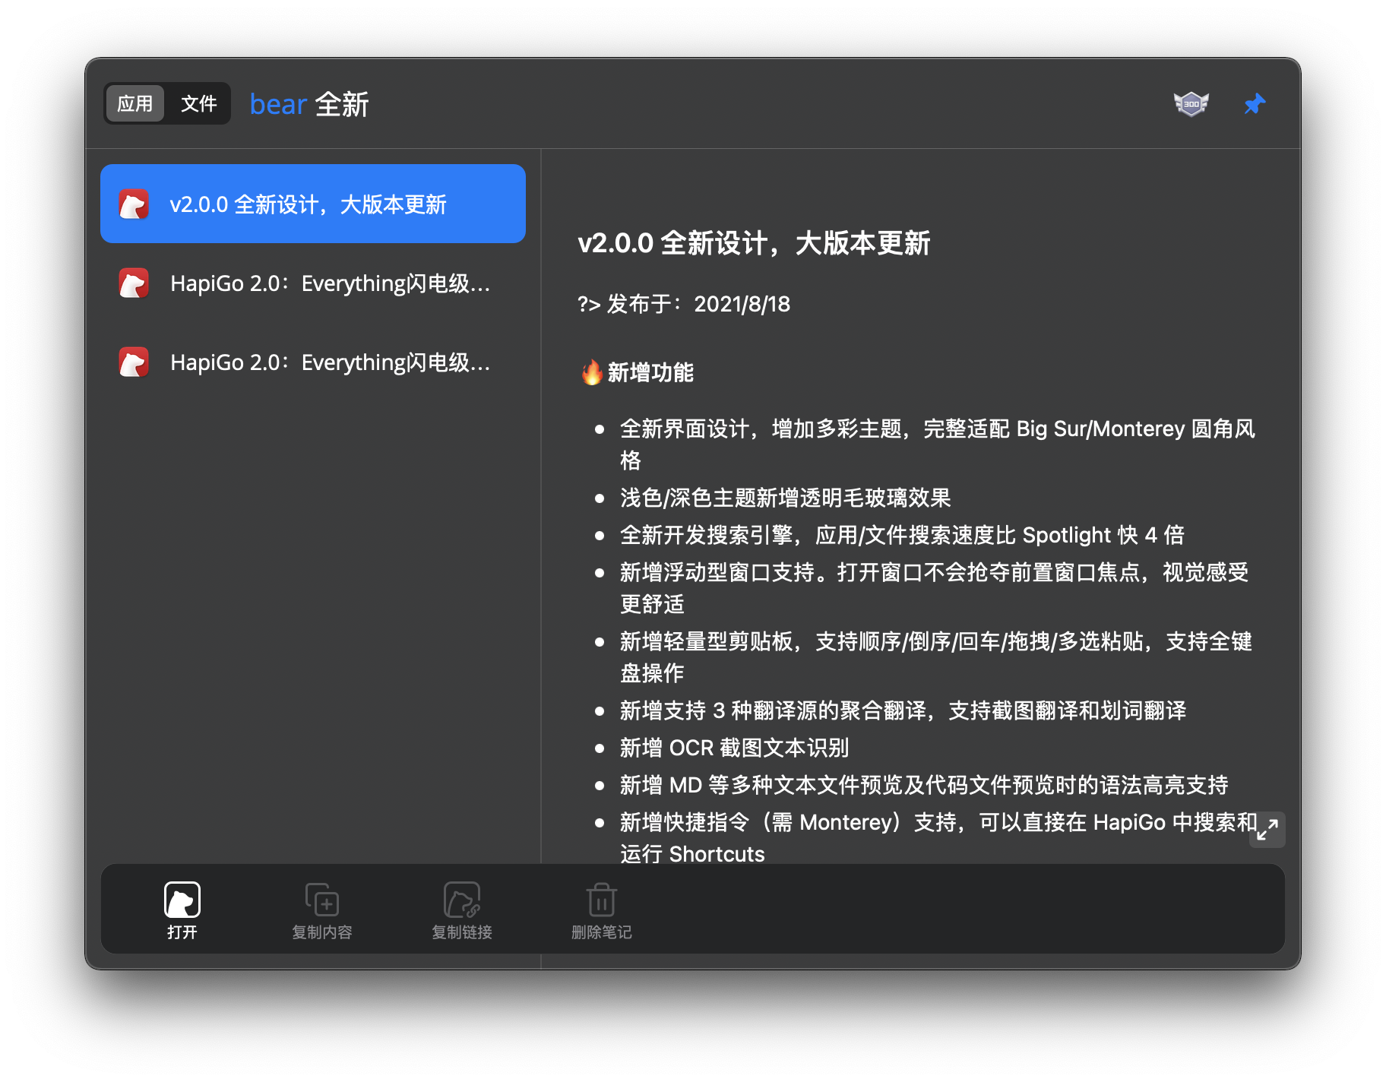Click the '新增支持 3 种翻译源的聚合翻译' bullet

tap(903, 710)
